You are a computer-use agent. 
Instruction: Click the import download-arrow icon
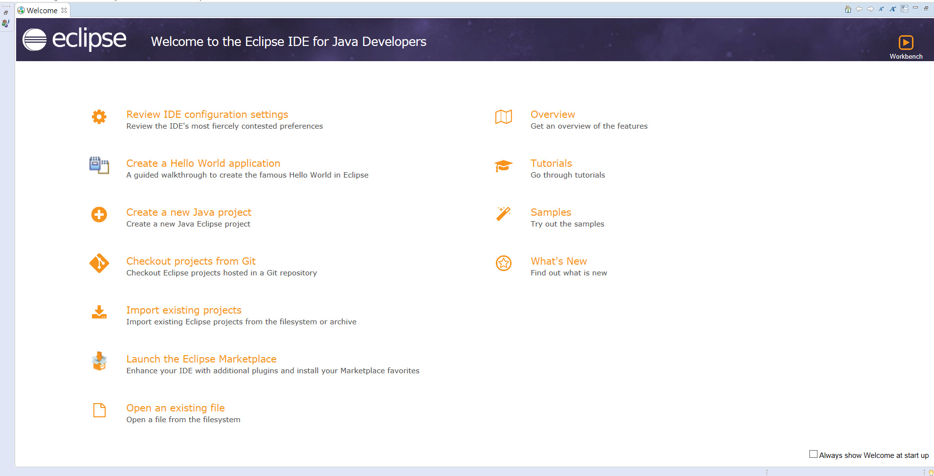[99, 312]
